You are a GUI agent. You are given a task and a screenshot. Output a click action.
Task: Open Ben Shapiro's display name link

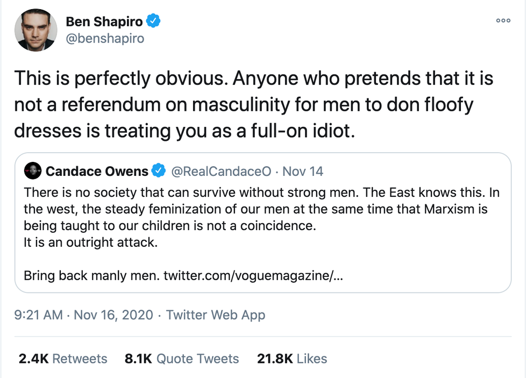point(105,22)
